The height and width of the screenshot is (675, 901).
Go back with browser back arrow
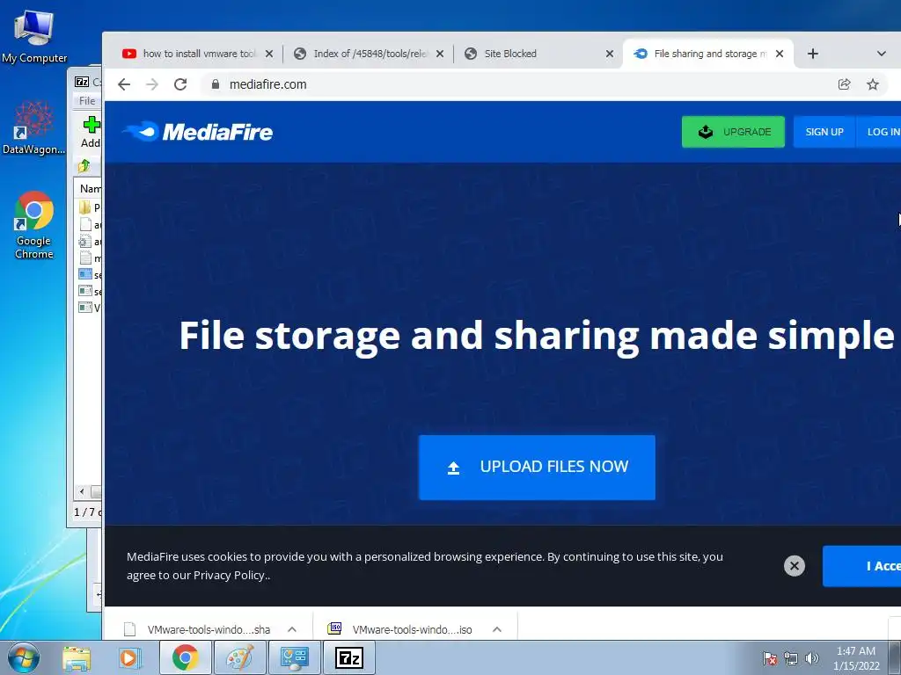[x=124, y=84]
